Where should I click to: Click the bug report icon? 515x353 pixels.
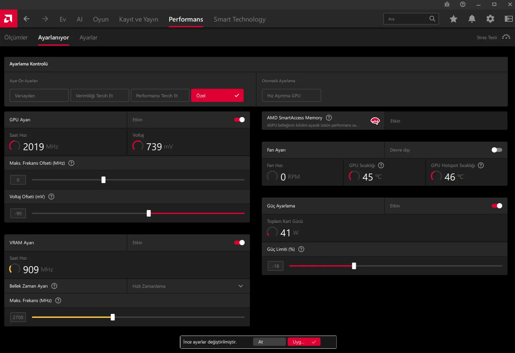(447, 4)
